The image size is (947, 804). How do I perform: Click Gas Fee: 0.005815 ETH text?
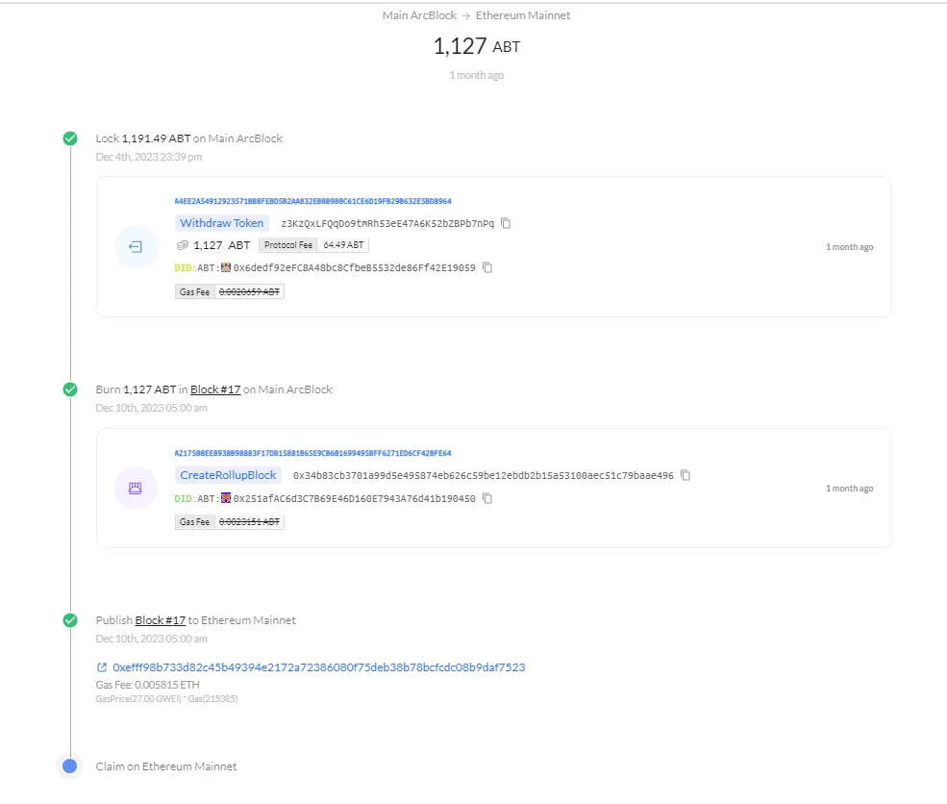click(x=147, y=685)
